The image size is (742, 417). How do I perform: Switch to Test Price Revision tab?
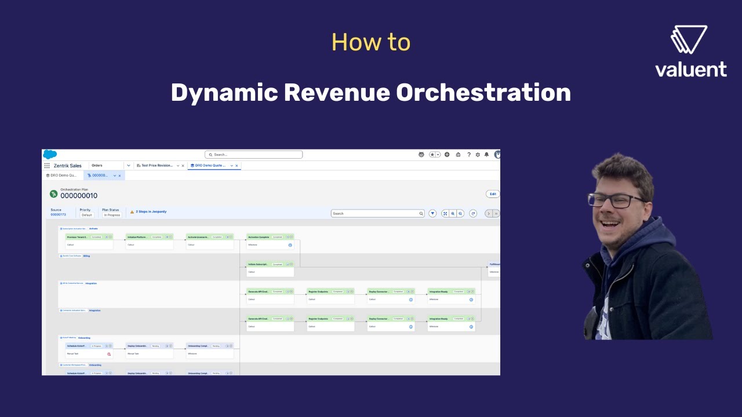click(157, 166)
